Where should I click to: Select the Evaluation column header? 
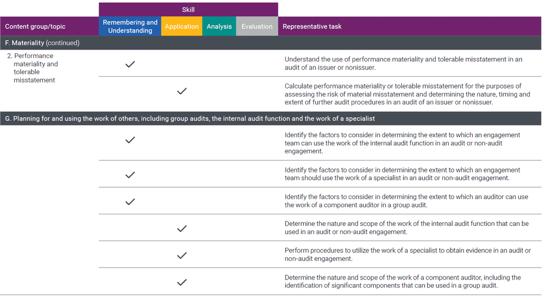257,26
